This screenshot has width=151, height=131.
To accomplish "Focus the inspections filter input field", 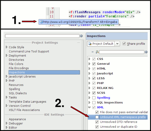I will [122, 52].
